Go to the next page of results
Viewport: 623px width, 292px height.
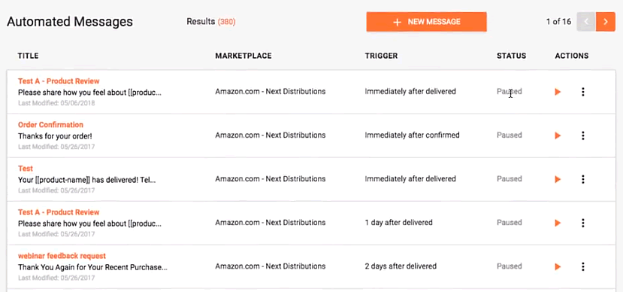606,22
